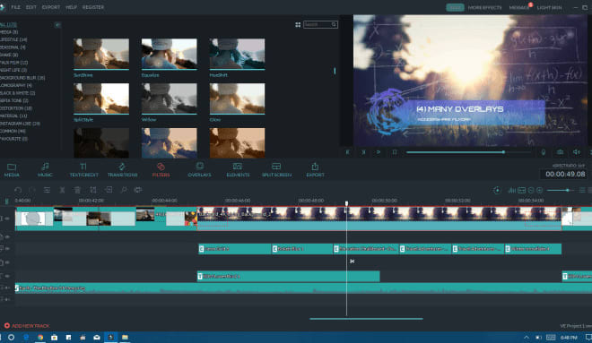Zoom in the timeline with plus icon
The height and width of the screenshot is (343, 592).
point(539,191)
